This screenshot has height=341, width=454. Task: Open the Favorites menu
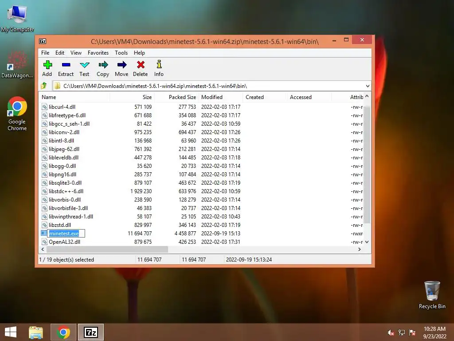tap(98, 53)
